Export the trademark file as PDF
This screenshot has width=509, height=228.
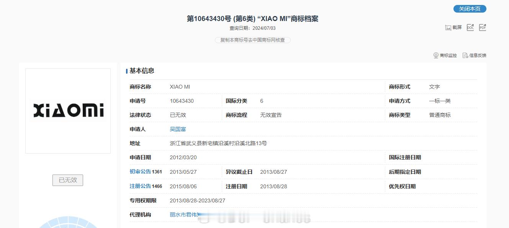tap(482, 27)
